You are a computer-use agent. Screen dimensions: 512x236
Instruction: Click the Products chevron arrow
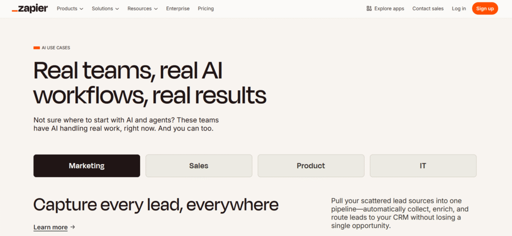pyautogui.click(x=81, y=9)
